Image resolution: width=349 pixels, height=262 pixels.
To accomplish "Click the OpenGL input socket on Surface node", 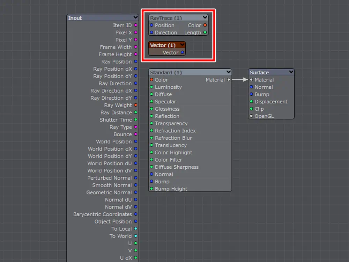I will pos(251,116).
